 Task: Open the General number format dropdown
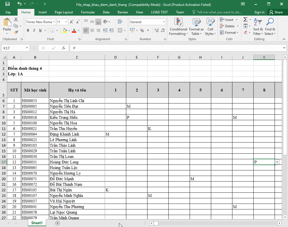[164, 22]
